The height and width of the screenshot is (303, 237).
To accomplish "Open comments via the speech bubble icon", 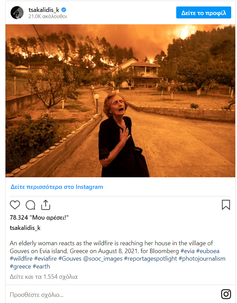I will [x=30, y=205].
